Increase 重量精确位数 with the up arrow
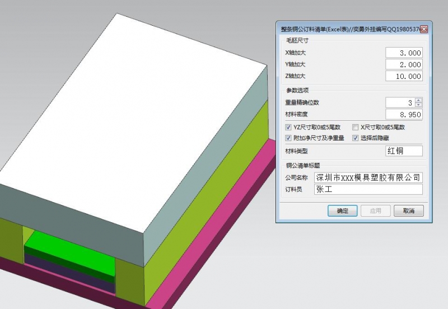The height and width of the screenshot is (309, 448). coord(418,100)
